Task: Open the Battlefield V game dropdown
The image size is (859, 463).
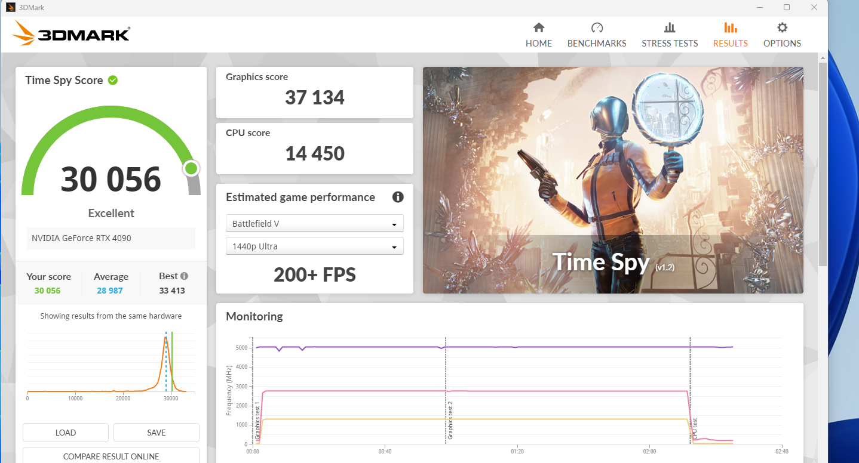Action: click(315, 224)
